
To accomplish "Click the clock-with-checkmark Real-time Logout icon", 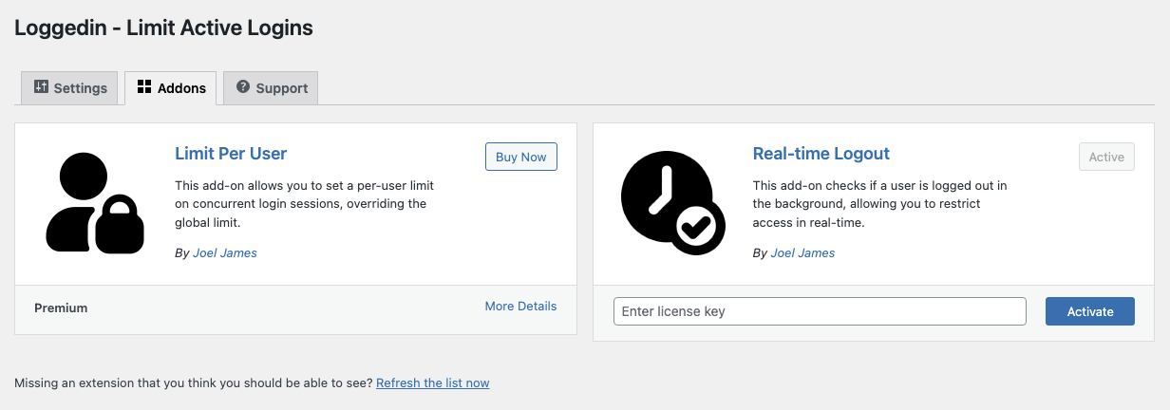I will (x=672, y=203).
